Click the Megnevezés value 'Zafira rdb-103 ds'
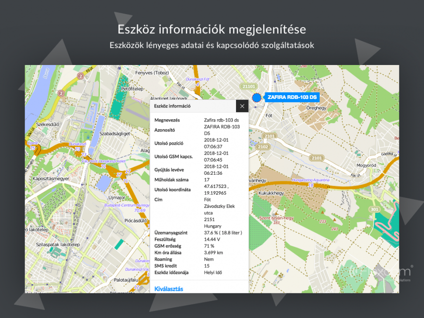424x318 pixels. click(221, 120)
